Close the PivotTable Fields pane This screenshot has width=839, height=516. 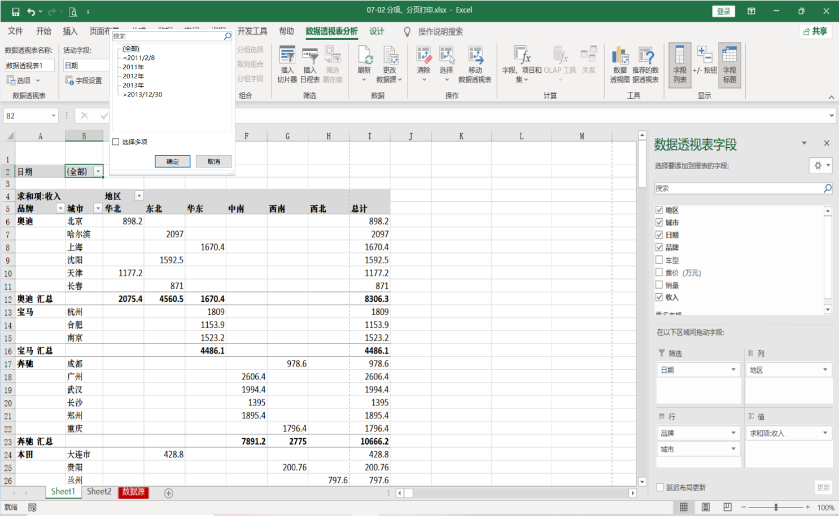(x=827, y=143)
